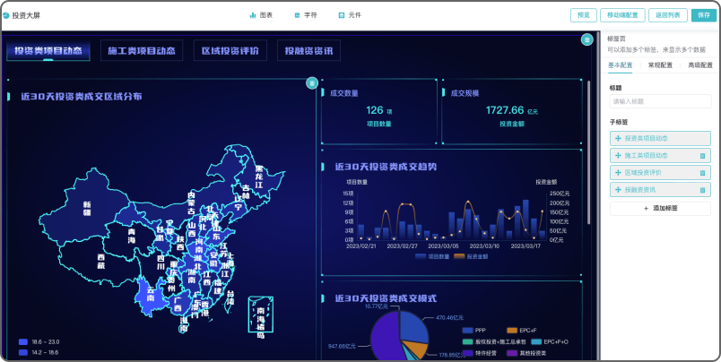This screenshot has width=721, height=362.
Task: Focus the 标题 title input field
Action: [x=660, y=101]
